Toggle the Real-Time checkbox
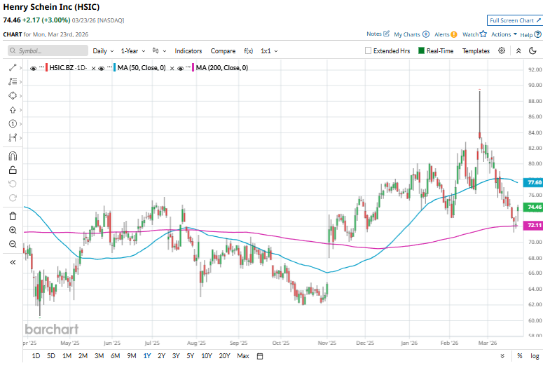Image resolution: width=543 pixels, height=368 pixels. (x=421, y=51)
